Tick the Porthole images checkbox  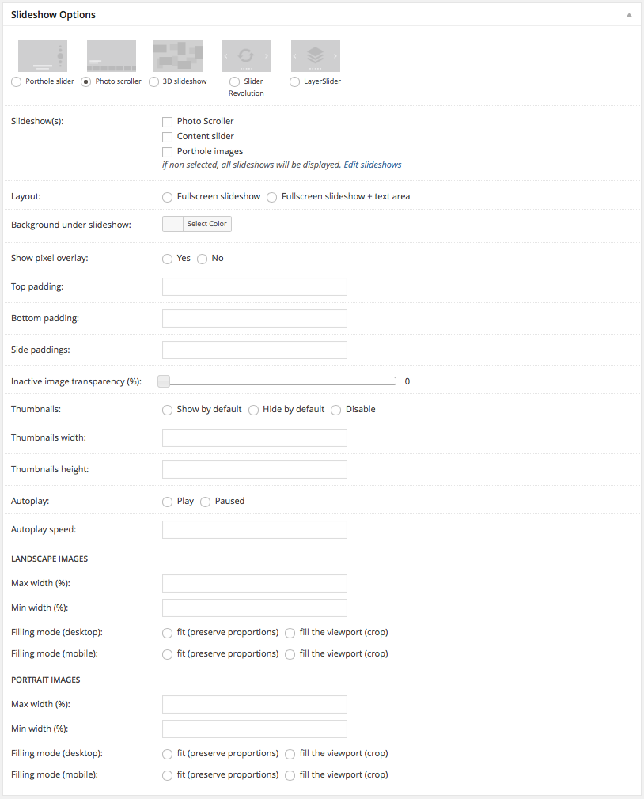[167, 152]
